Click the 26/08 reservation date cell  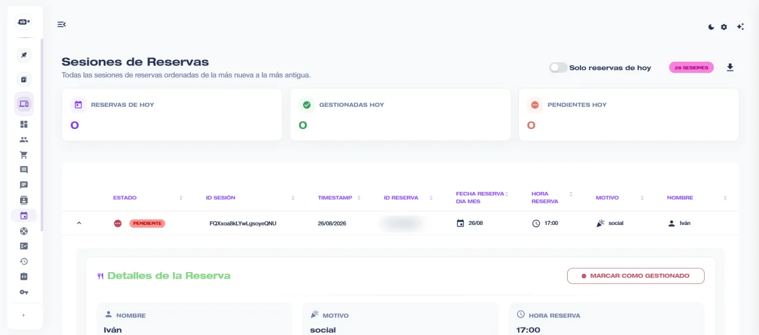469,223
